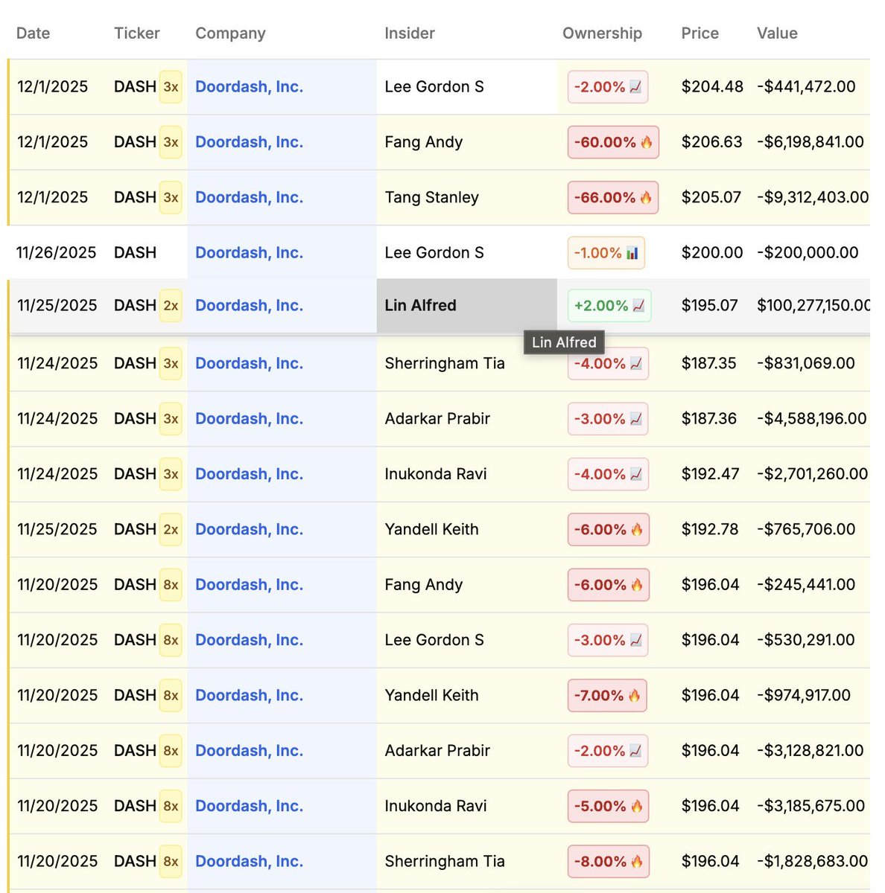885x893 pixels.
Task: Open Doordash, Inc. link in 11/26/2025 row
Action: (x=249, y=253)
